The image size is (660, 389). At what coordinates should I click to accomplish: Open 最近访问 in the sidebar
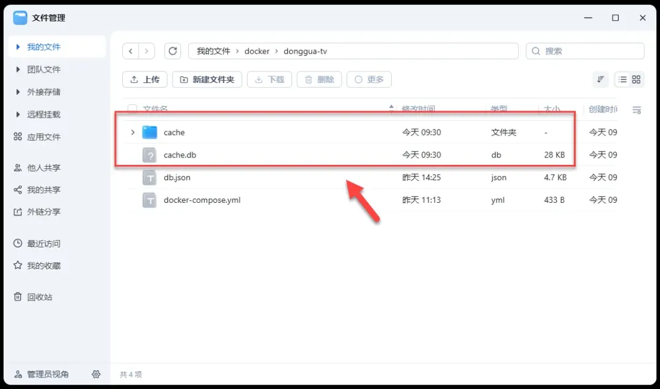[43, 244]
